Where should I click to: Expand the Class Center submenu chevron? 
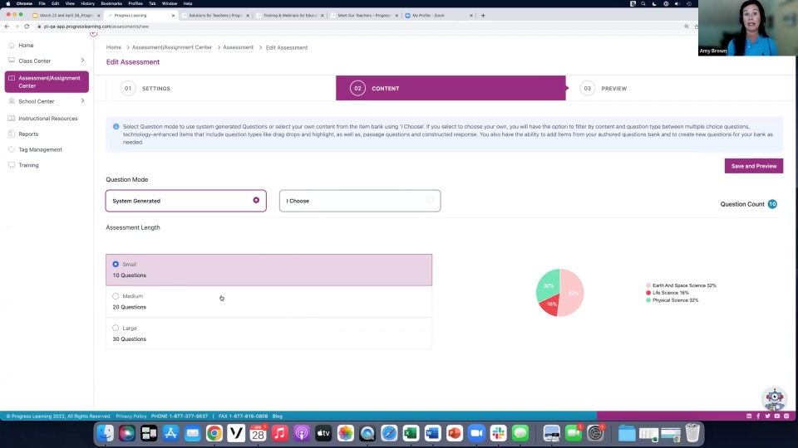coord(82,61)
